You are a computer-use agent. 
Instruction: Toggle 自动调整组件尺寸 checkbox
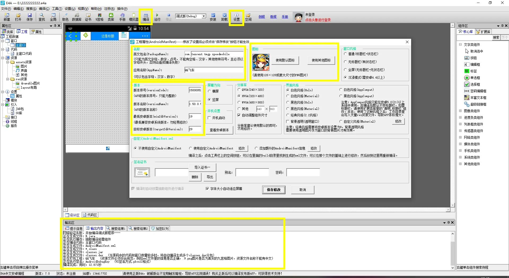(252, 115)
